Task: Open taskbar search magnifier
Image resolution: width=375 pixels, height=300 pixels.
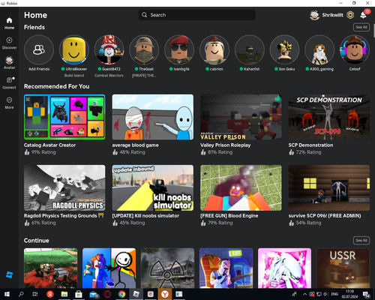Action: [x=21, y=294]
